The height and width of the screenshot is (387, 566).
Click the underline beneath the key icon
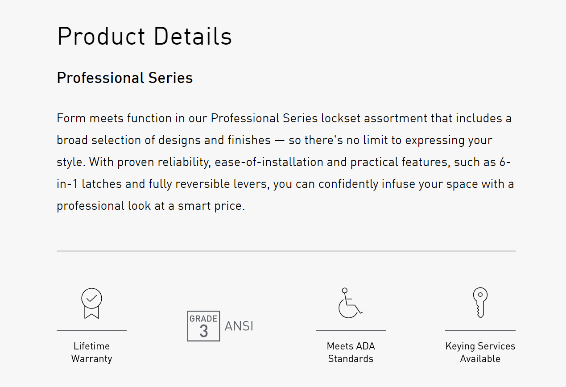point(480,330)
